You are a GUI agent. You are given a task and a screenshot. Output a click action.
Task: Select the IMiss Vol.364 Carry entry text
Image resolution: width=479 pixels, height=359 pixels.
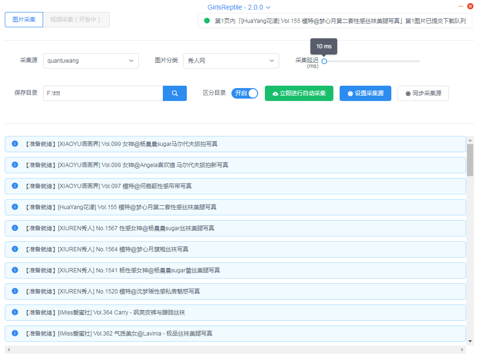pos(104,313)
